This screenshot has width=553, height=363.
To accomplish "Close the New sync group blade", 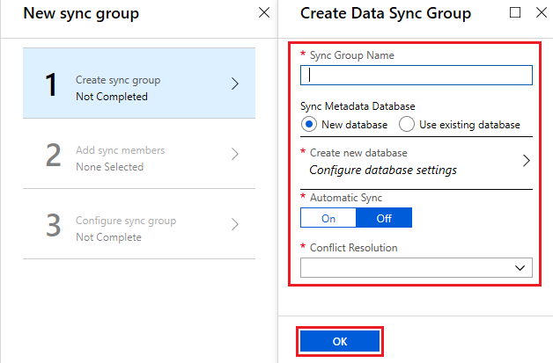I will pos(264,13).
